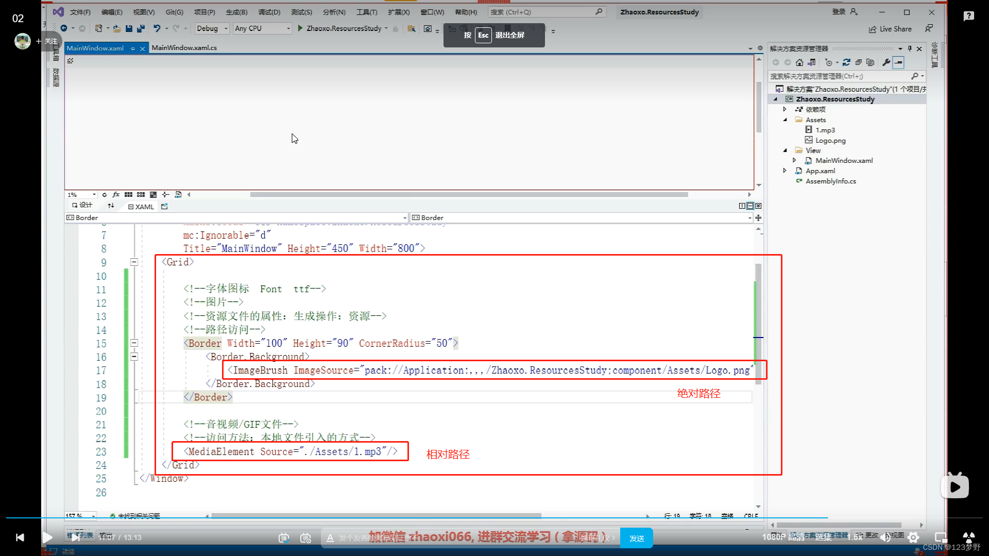Switch to the XAML view tab
Image resolution: width=989 pixels, height=556 pixels.
pyautogui.click(x=141, y=206)
